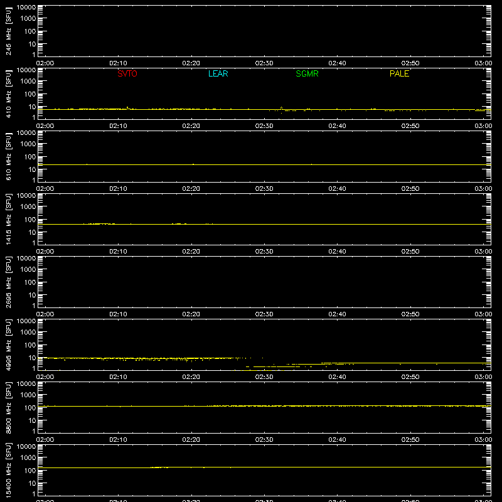The height and width of the screenshot is (502, 502).
Task: Click the yellow trace in the 8800 MHz panel
Action: [264, 406]
